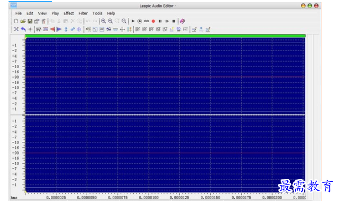Viewport: 337px width, 201px height.
Task: Open the Effect menu
Action: point(69,13)
